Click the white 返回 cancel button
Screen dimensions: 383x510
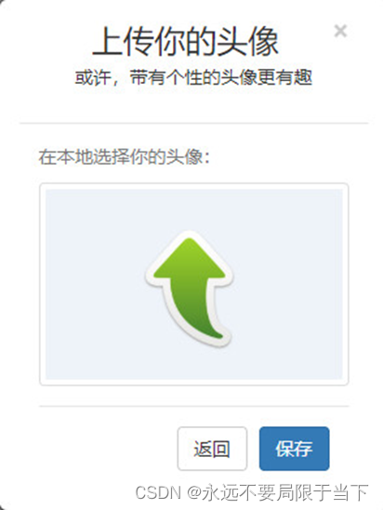tap(213, 449)
